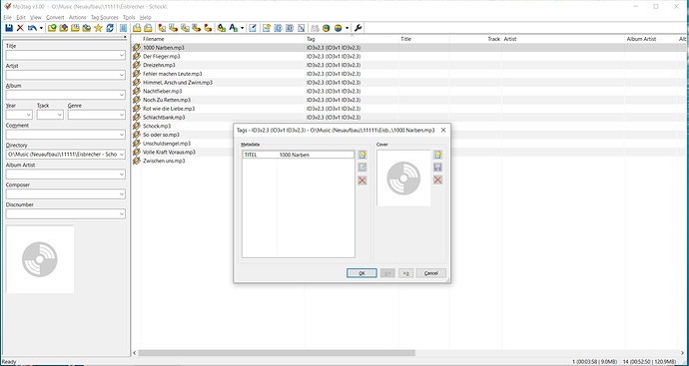Open the Help menu
The width and height of the screenshot is (689, 366).
[146, 18]
